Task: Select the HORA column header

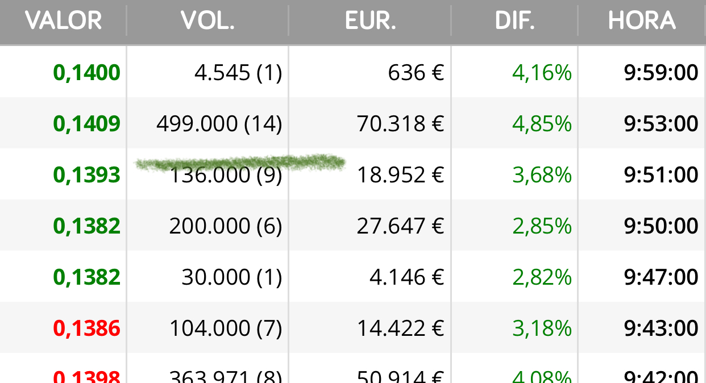Action: point(642,21)
